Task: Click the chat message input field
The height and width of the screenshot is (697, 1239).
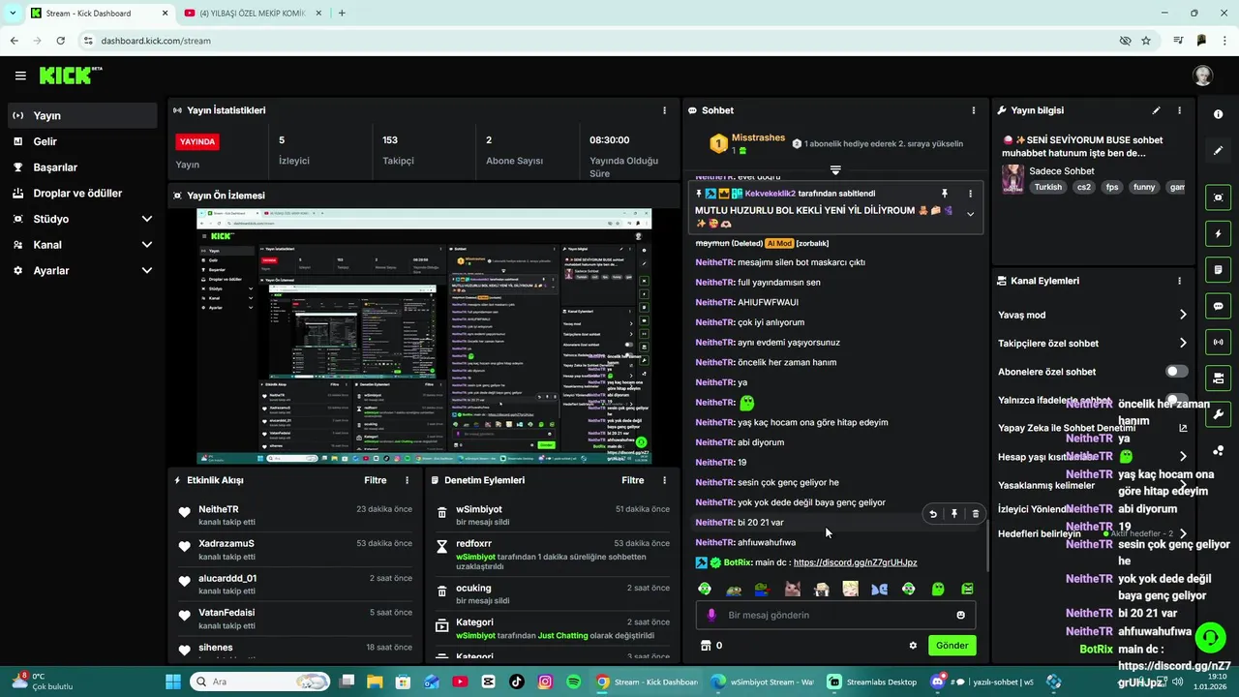Action: [835, 615]
